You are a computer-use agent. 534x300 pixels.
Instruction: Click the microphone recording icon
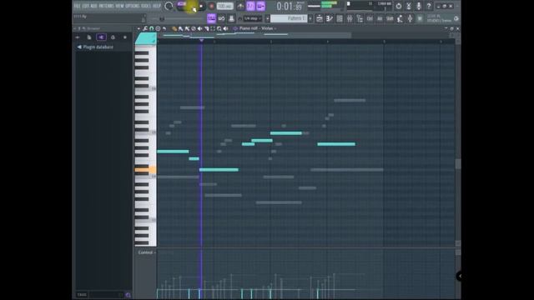click(419, 6)
